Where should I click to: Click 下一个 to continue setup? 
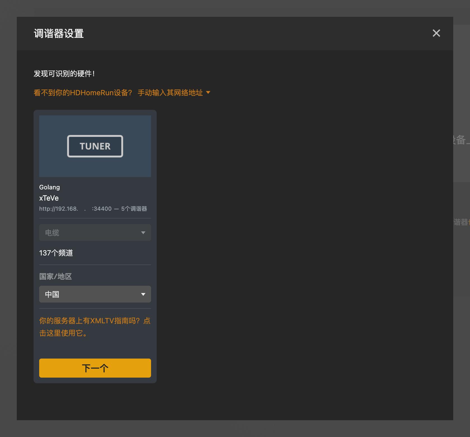[95, 368]
